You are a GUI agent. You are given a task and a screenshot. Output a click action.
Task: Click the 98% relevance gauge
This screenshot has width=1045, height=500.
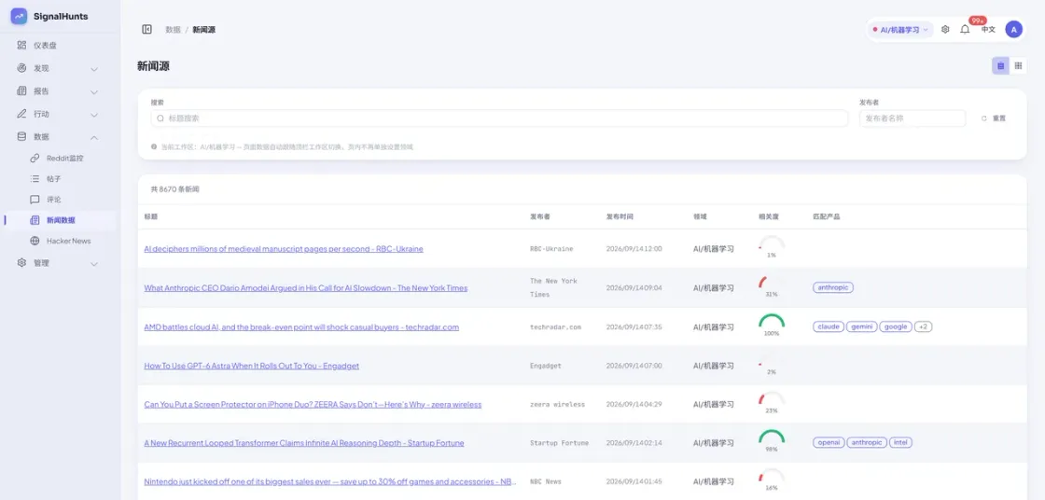772,438
